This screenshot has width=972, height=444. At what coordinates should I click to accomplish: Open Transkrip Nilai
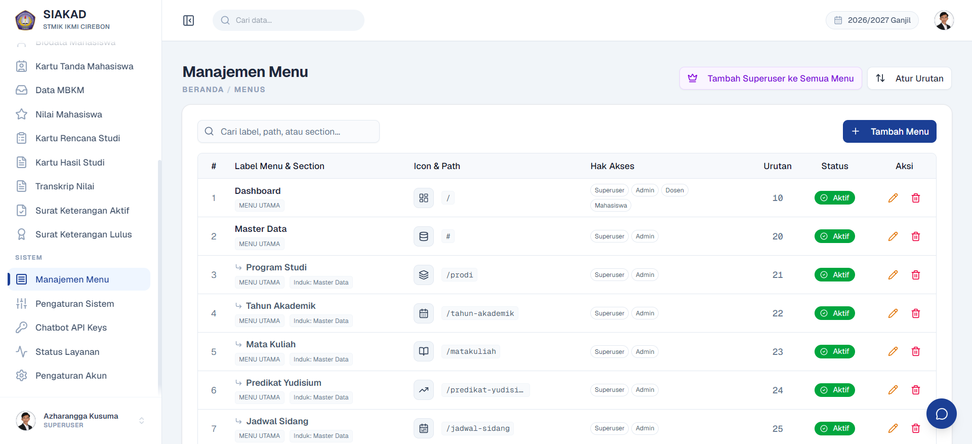[x=79, y=186]
